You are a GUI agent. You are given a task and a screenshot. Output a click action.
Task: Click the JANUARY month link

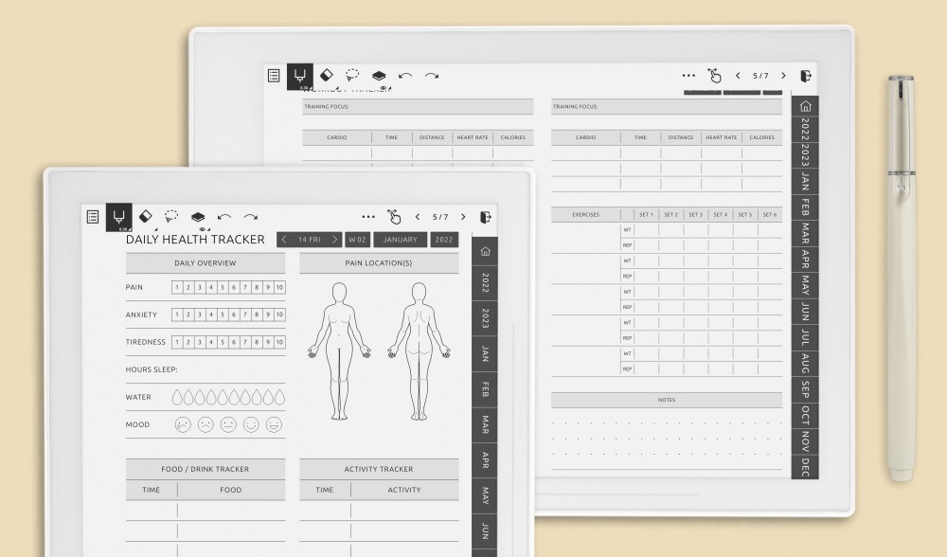click(400, 240)
